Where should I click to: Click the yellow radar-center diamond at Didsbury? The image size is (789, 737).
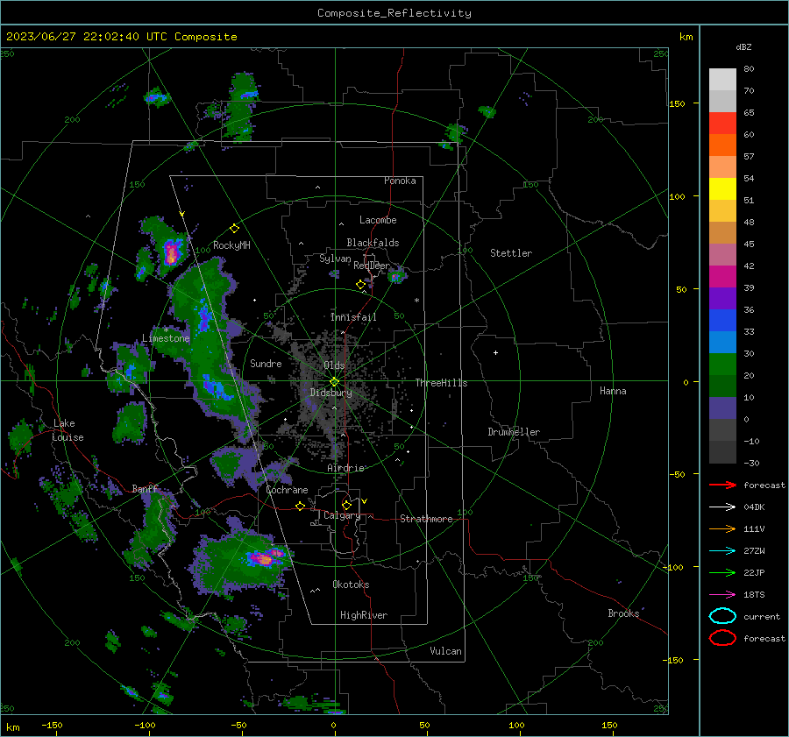[x=334, y=382]
